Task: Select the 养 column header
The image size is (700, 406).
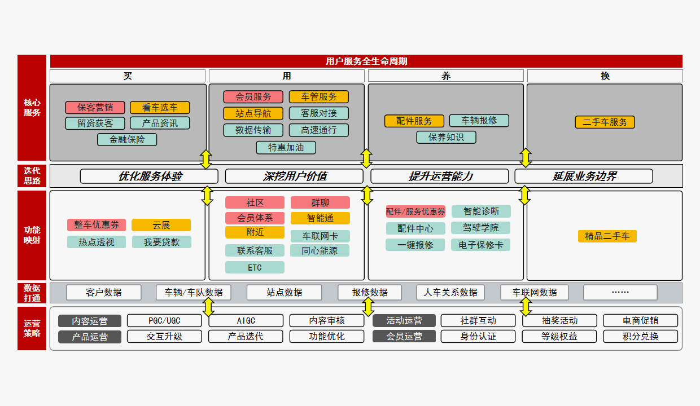Action: pos(445,76)
